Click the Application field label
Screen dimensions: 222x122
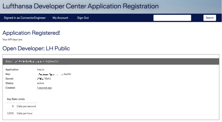(x=12, y=69)
